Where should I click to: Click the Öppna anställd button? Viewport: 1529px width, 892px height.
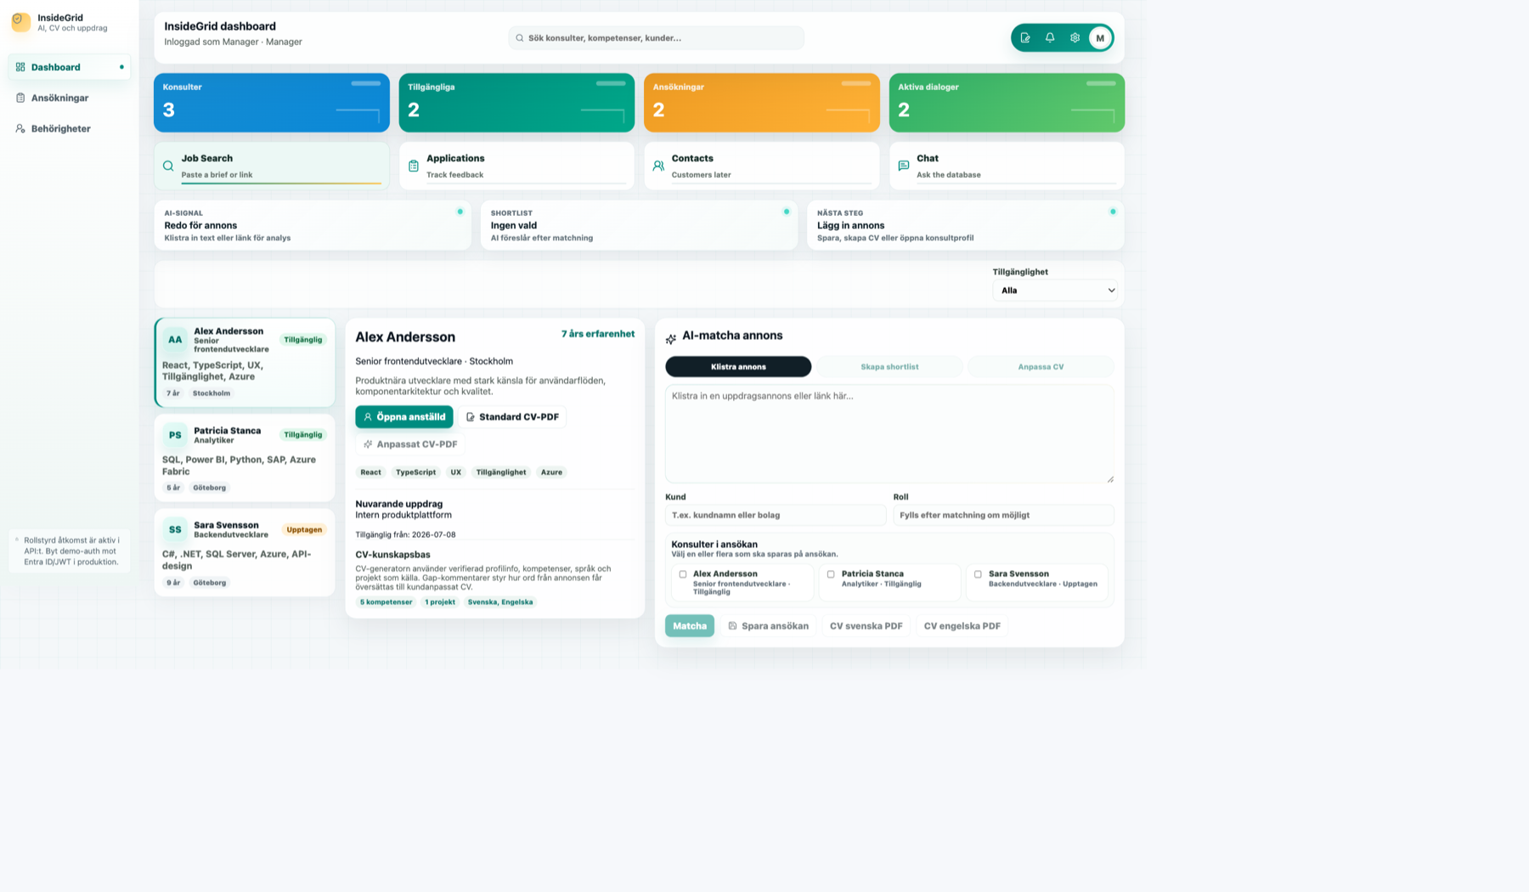point(404,417)
